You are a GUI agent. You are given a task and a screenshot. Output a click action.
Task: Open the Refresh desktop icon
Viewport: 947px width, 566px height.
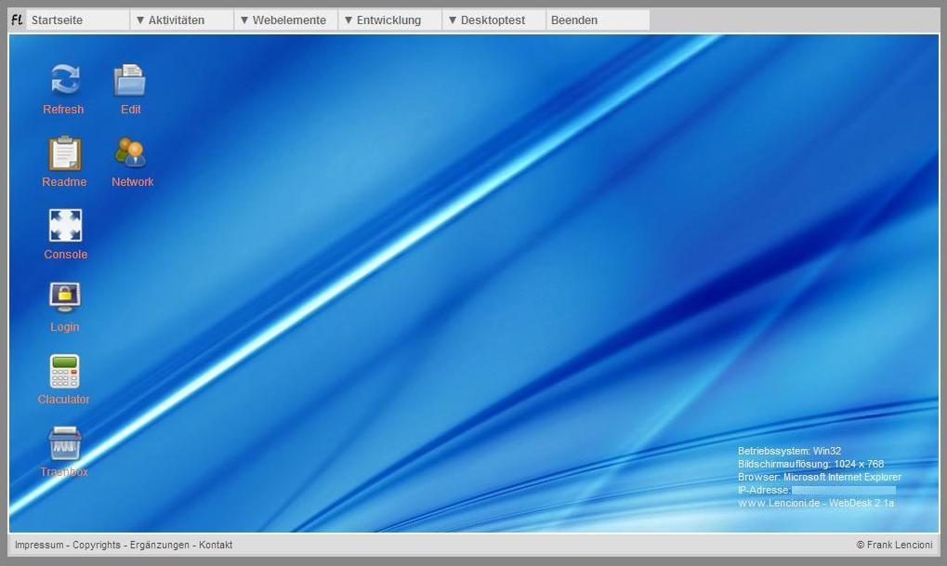pyautogui.click(x=64, y=81)
